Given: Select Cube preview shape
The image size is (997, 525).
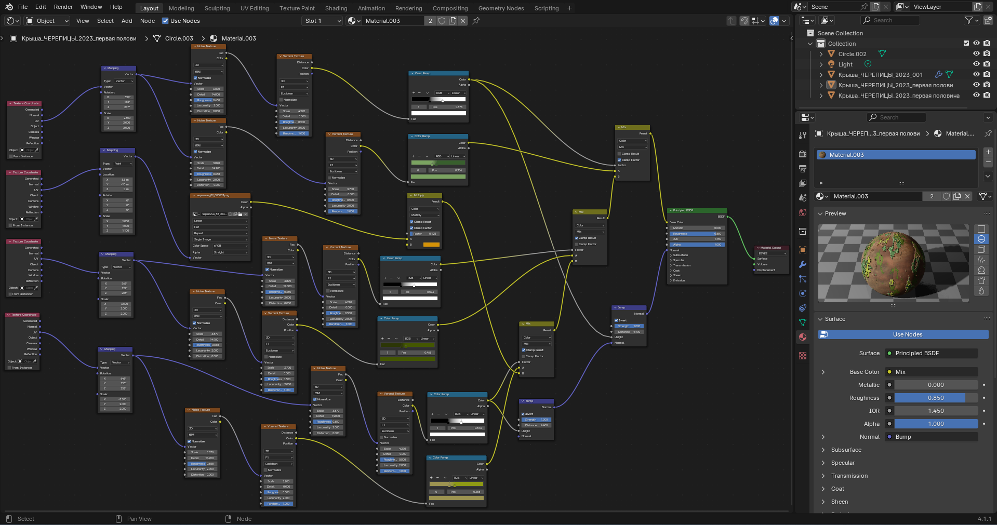Looking at the screenshot, I should coord(981,250).
